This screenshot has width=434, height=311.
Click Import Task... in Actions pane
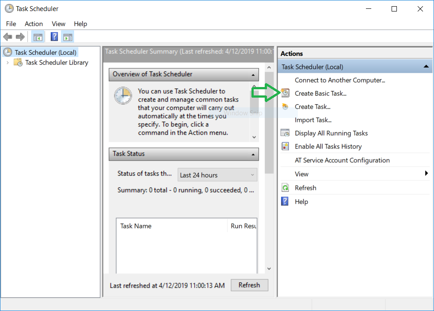[313, 120]
